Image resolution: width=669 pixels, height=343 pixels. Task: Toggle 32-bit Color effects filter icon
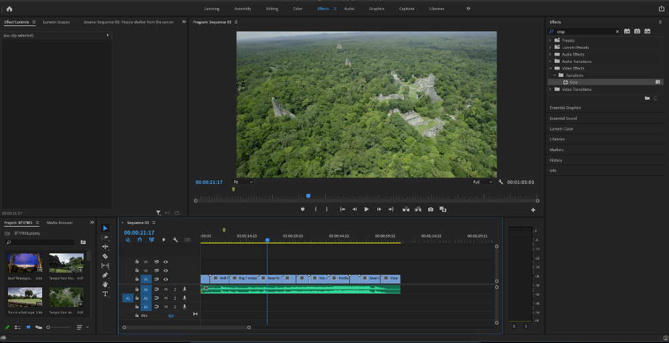point(637,31)
